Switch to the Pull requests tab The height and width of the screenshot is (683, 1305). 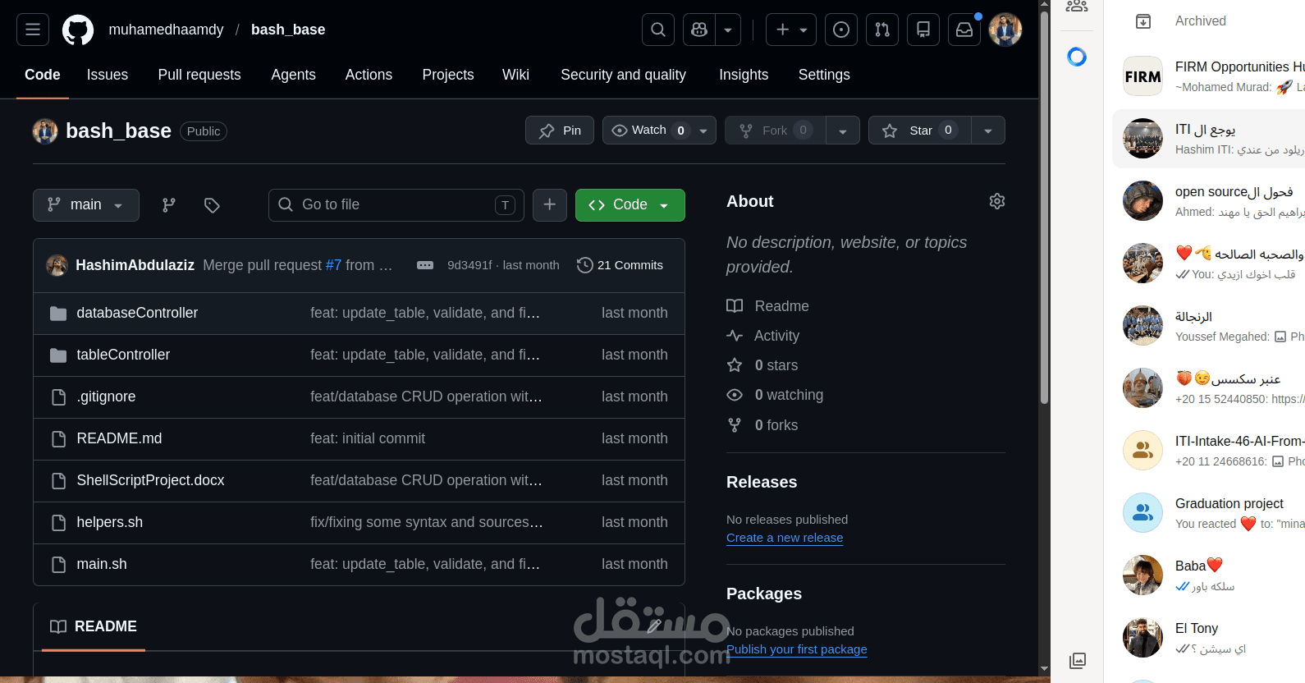click(199, 75)
